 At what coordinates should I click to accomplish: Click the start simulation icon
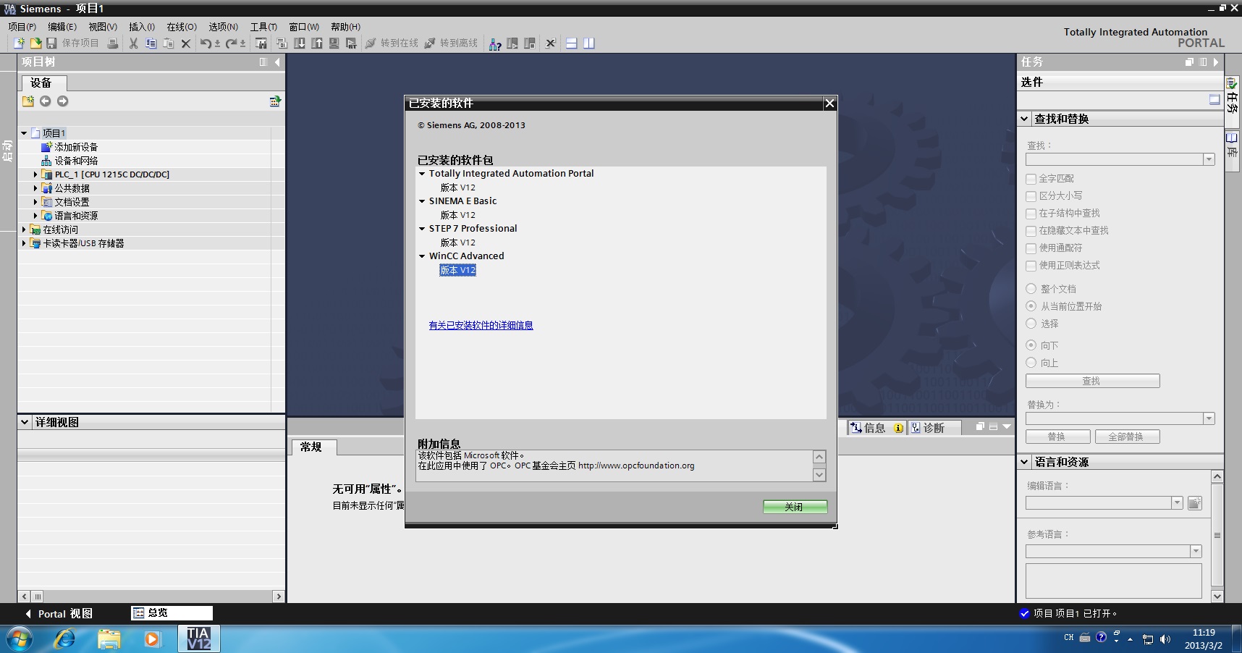click(334, 43)
